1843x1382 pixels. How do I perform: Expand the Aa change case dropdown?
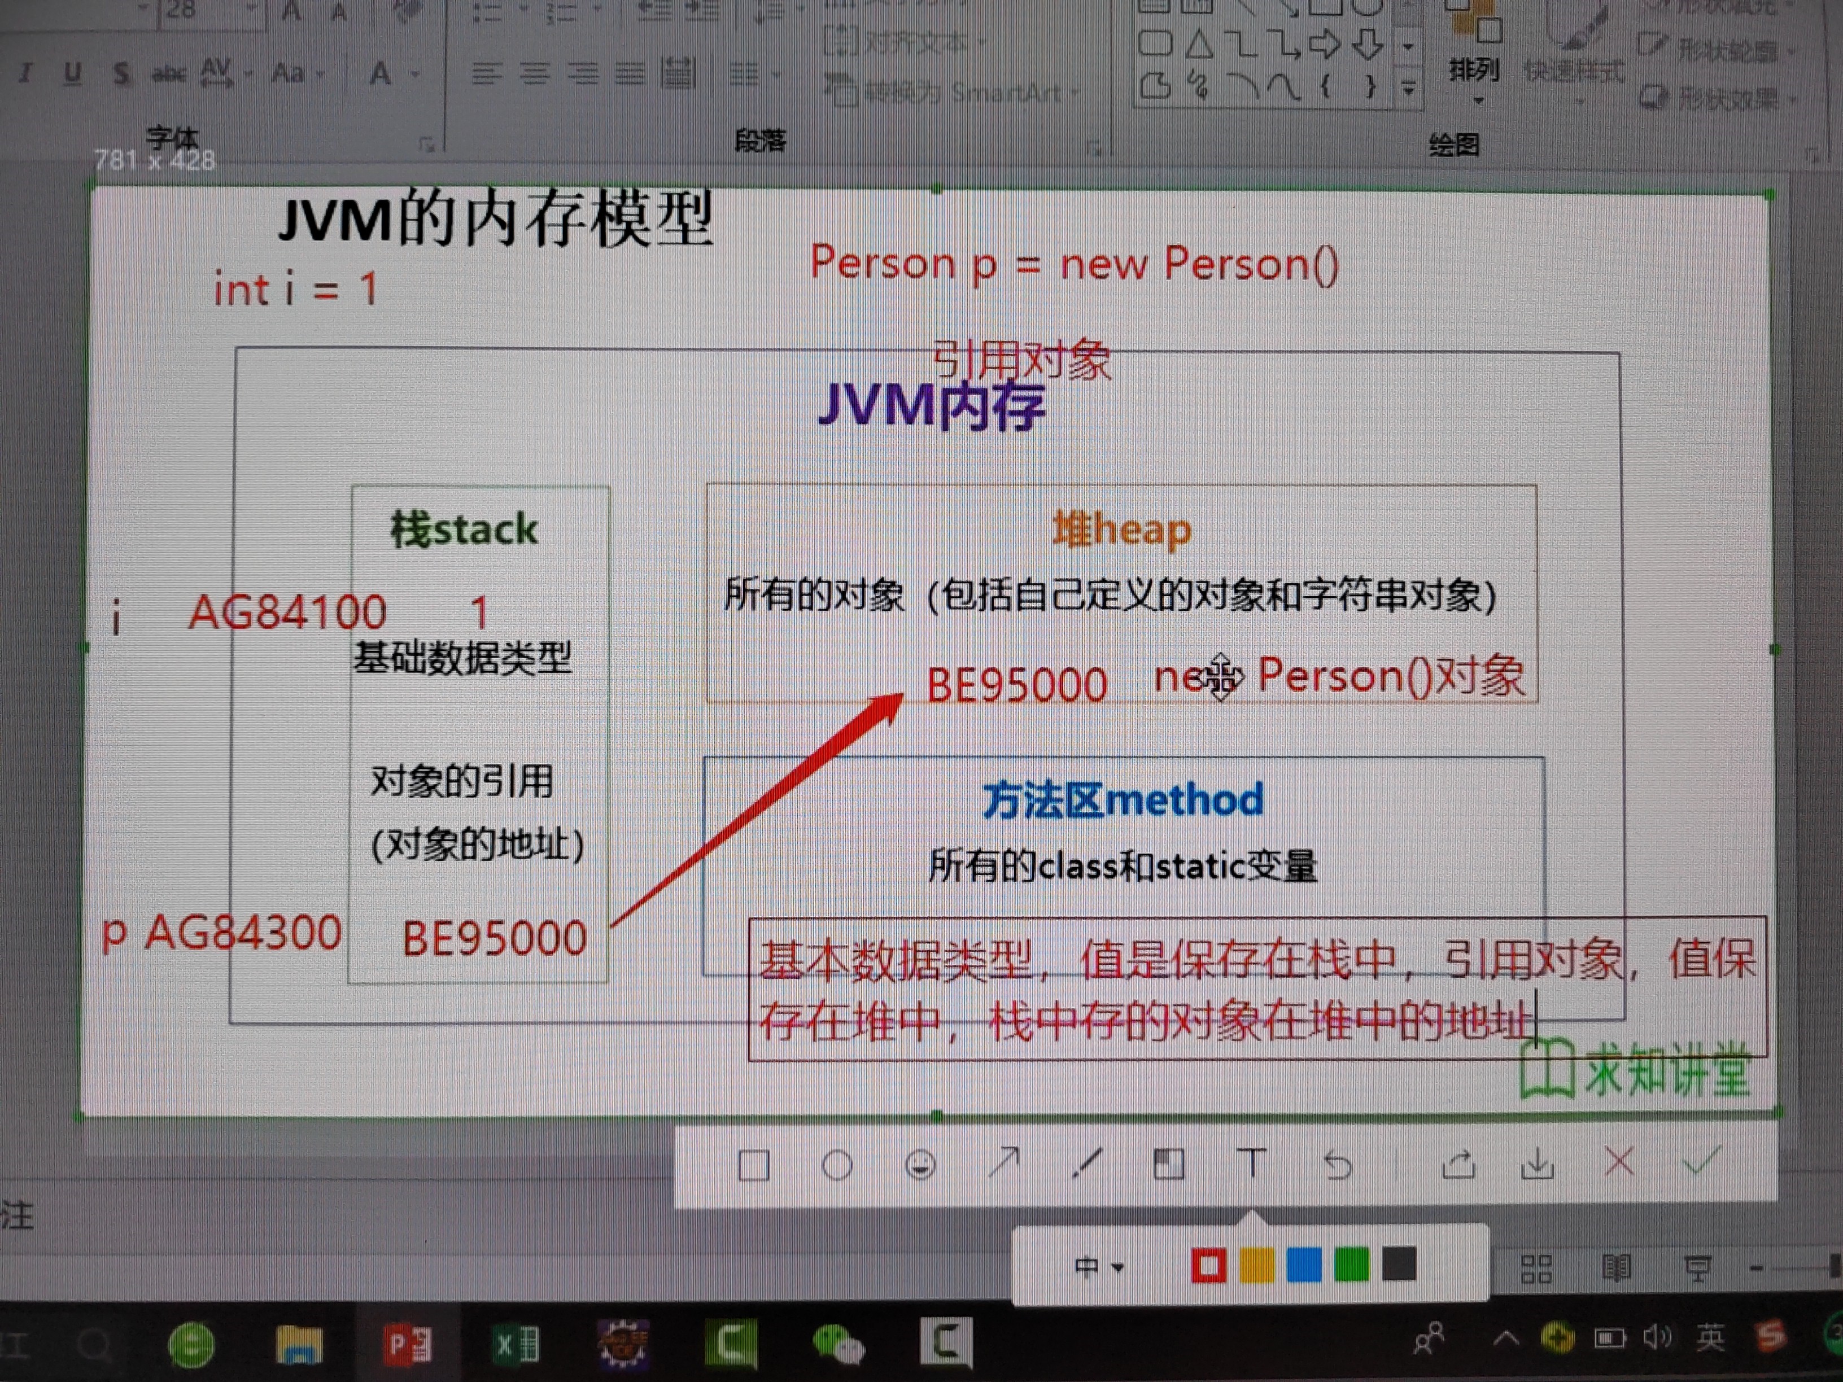[295, 74]
